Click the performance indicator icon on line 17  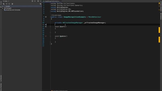click(x=46, y=36)
